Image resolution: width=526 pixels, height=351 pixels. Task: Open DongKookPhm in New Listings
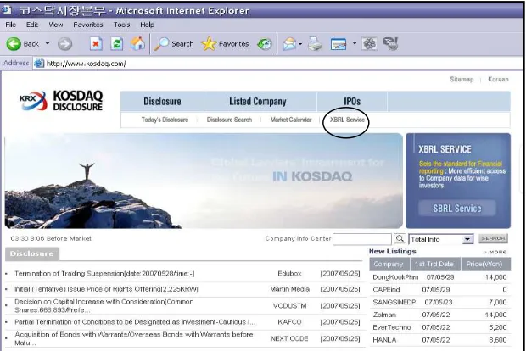click(x=395, y=277)
